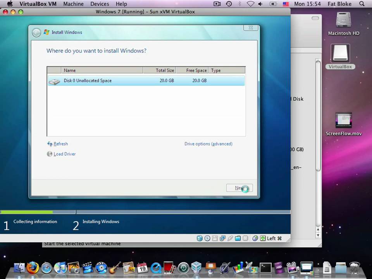Open iMovie clapperboard icon in the Dock
The height and width of the screenshot is (279, 372).
pos(88,268)
